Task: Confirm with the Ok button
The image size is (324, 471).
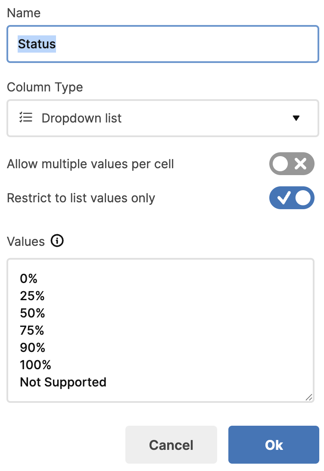Action: tap(274, 445)
